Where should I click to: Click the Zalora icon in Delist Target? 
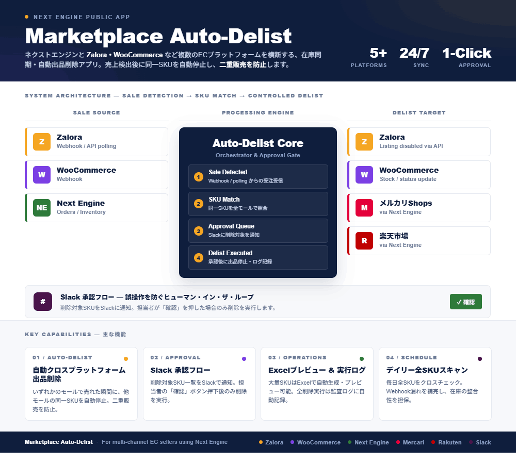[x=364, y=142]
